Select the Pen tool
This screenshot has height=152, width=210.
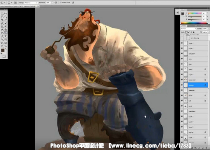(2, 36)
